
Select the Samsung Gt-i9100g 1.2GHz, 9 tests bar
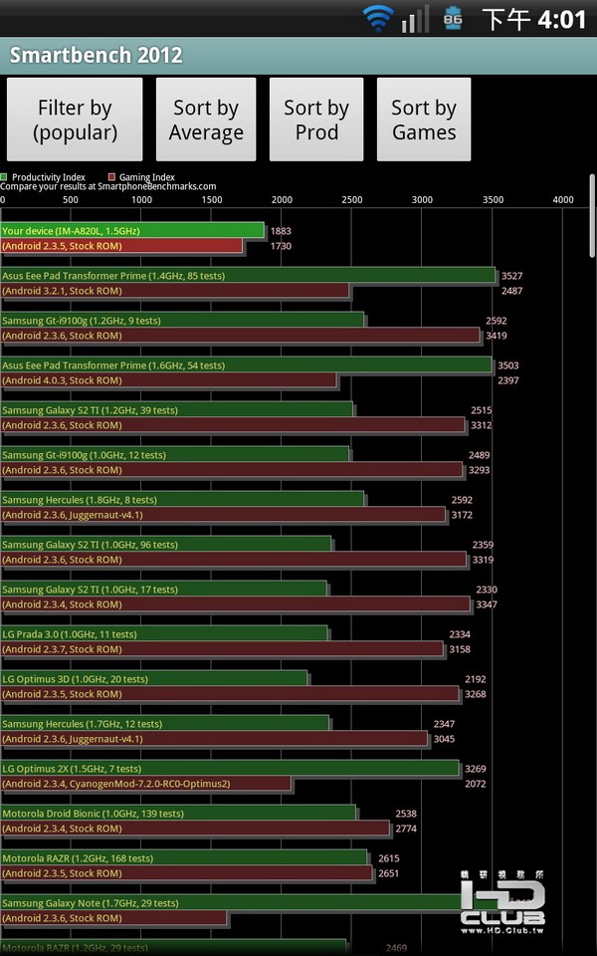tap(182, 320)
